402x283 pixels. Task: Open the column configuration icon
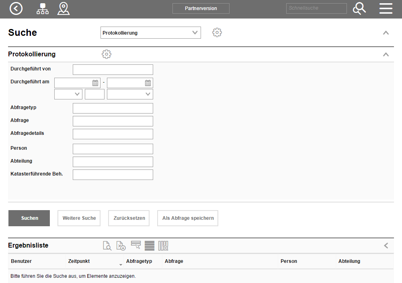coord(163,246)
